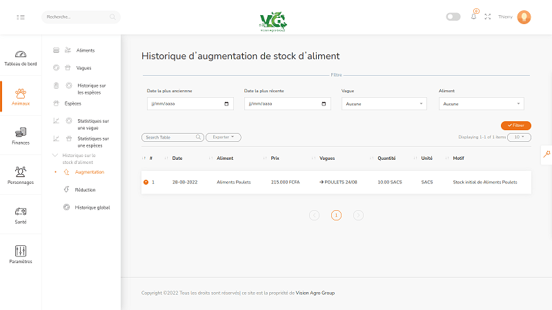
Task: Click the search magnifier in header
Action: pyautogui.click(x=112, y=17)
